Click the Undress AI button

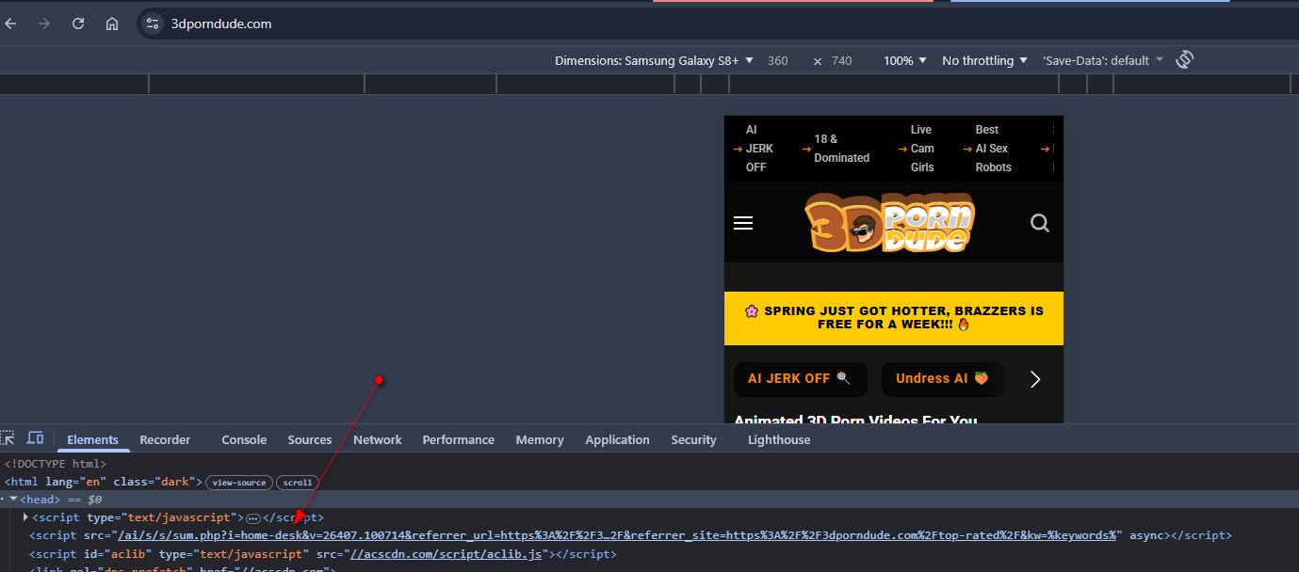[x=942, y=379]
